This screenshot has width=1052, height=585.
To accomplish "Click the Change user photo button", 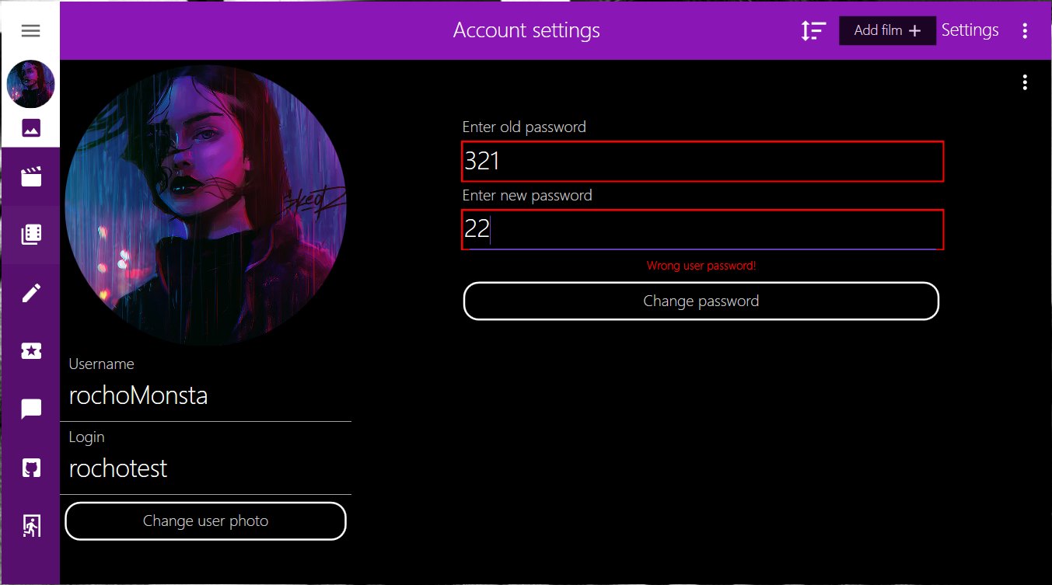I will point(205,521).
